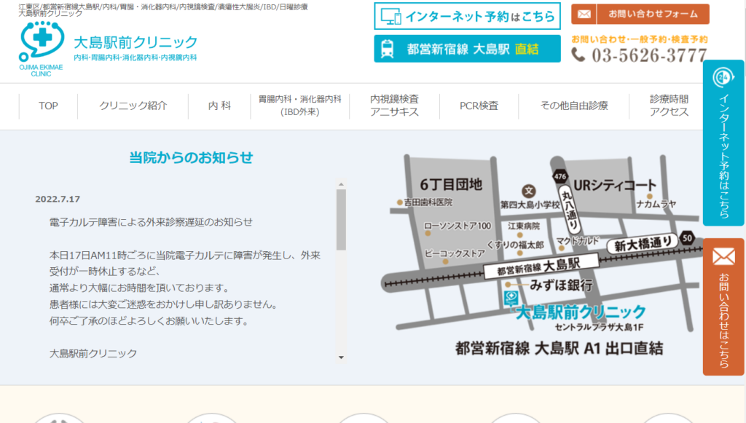Click the news scrollbar down arrow
The width and height of the screenshot is (746, 423).
[341, 357]
